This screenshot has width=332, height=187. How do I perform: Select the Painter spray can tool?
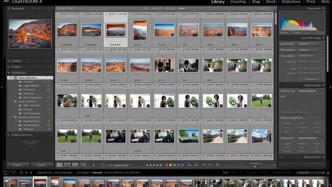click(94, 165)
